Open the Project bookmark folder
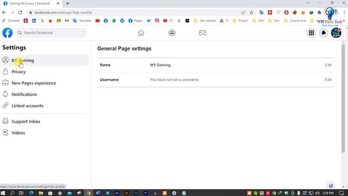The image size is (348, 196). [240, 21]
